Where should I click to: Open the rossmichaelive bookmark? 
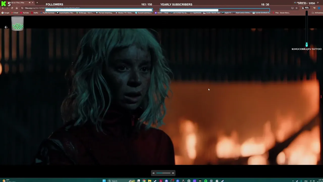65,13
